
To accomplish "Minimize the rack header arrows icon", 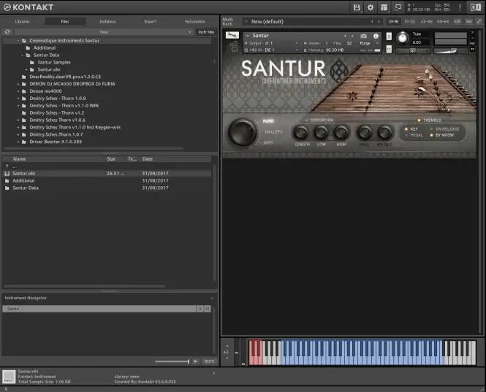I will (479, 21).
